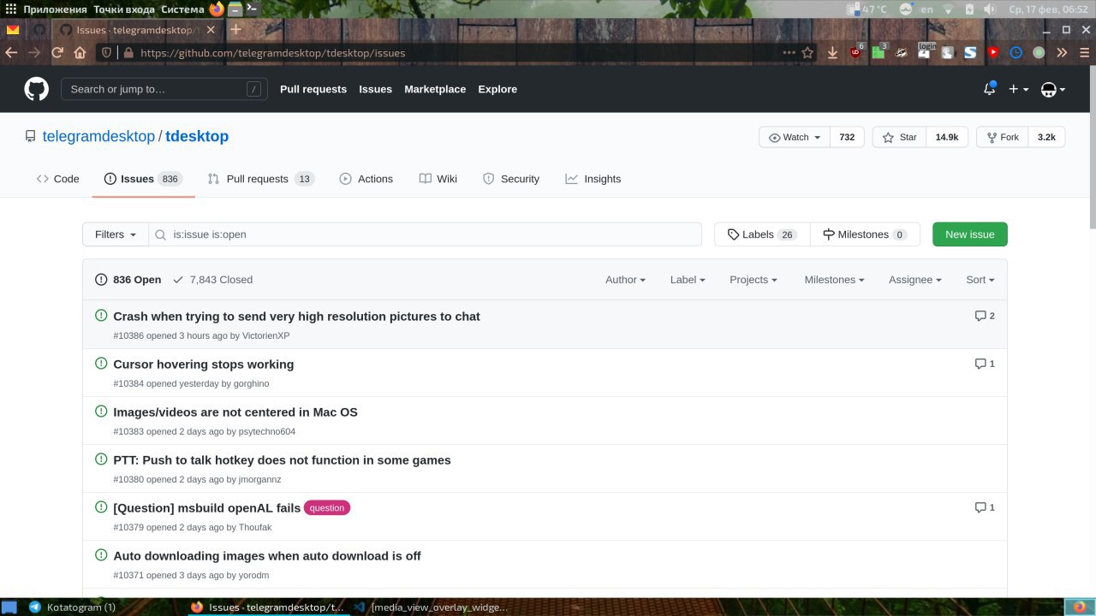
Task: Show the 7,843 Closed issues
Action: pos(212,280)
